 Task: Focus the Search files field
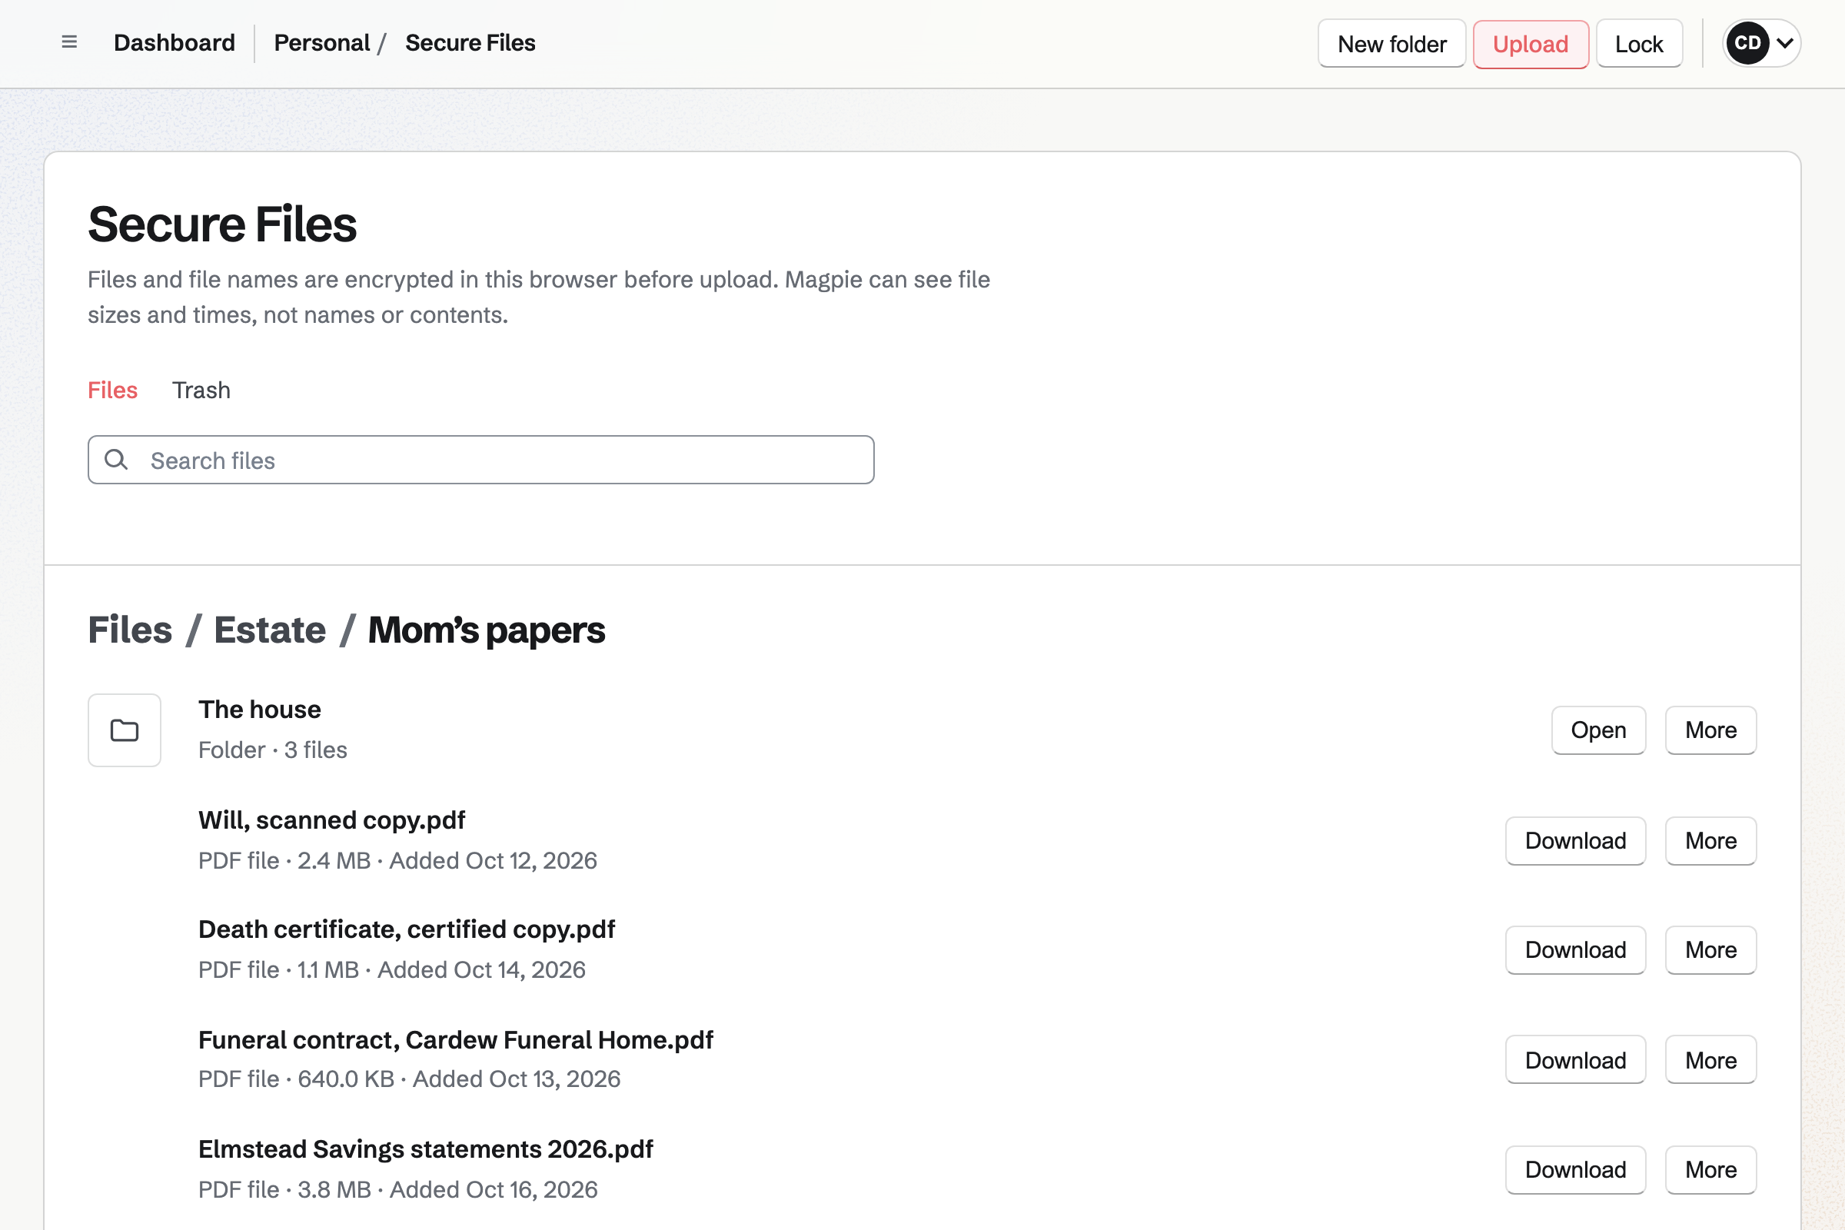tap(481, 460)
